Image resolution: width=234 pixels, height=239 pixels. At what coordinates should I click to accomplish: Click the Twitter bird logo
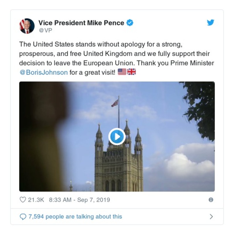click(x=211, y=22)
